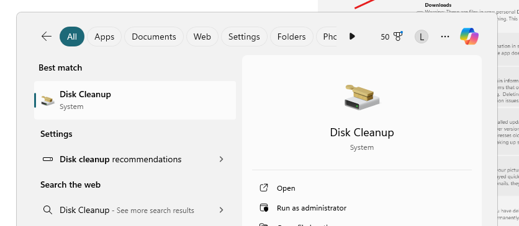
Task: Expand Disk Cleanup web results chevron
Action: tap(222, 210)
